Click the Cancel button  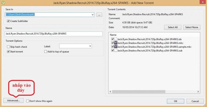click(x=195, y=101)
